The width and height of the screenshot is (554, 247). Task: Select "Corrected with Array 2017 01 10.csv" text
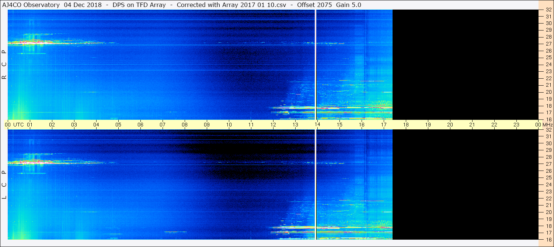[x=231, y=5]
